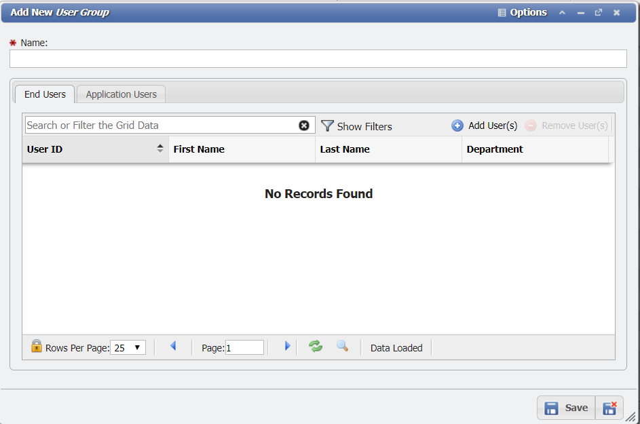Image resolution: width=640 pixels, height=424 pixels.
Task: Open the Options menu in the title bar
Action: 527,12
